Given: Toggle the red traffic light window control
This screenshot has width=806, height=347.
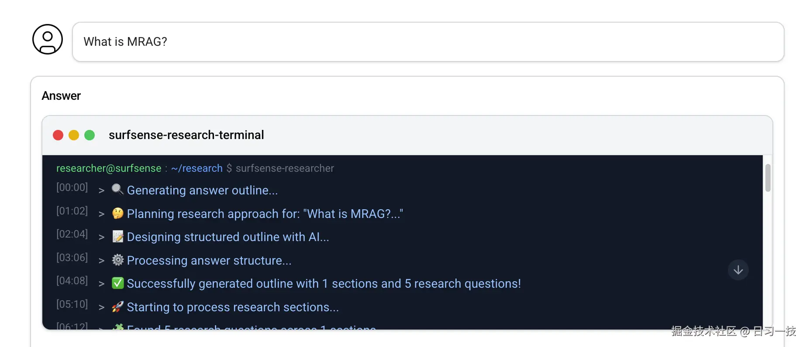Looking at the screenshot, I should (x=58, y=135).
